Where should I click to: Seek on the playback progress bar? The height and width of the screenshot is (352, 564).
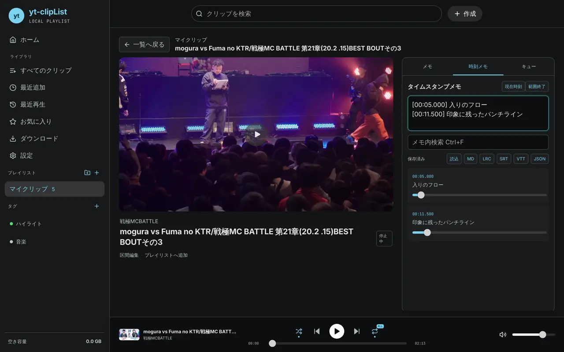coord(338,343)
